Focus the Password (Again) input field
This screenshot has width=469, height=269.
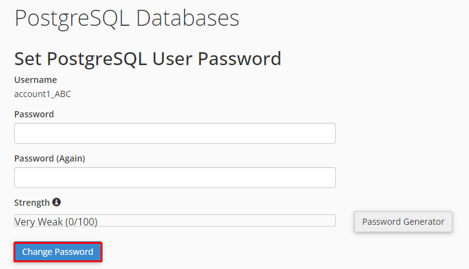[174, 177]
